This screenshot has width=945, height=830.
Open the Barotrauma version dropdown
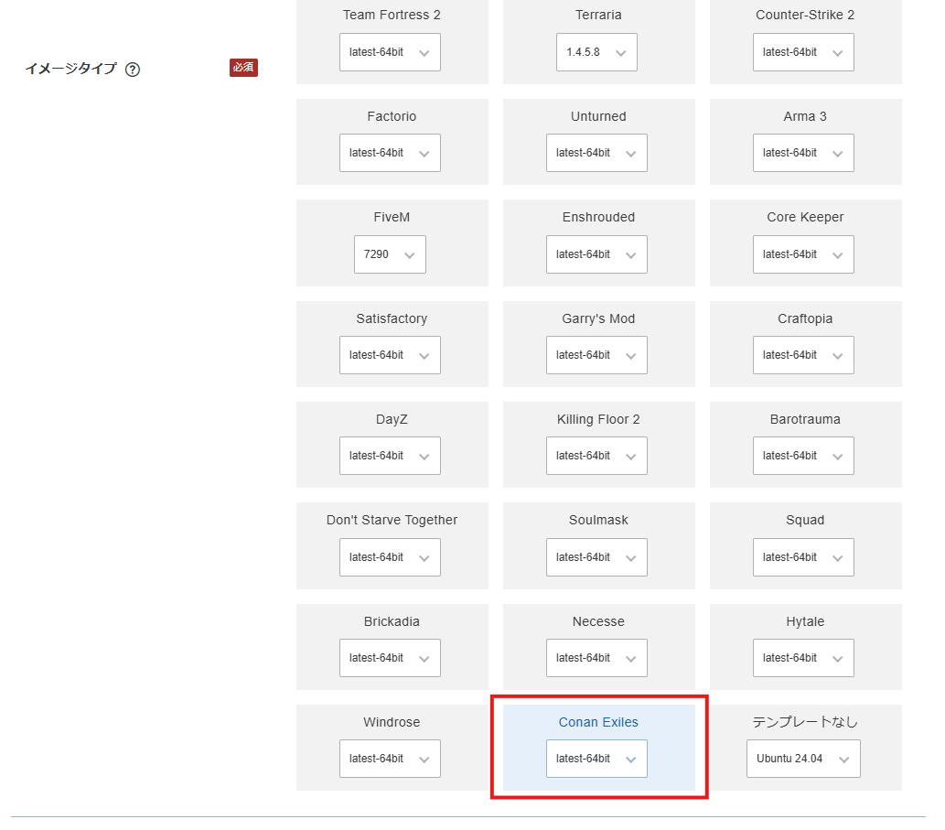click(803, 456)
